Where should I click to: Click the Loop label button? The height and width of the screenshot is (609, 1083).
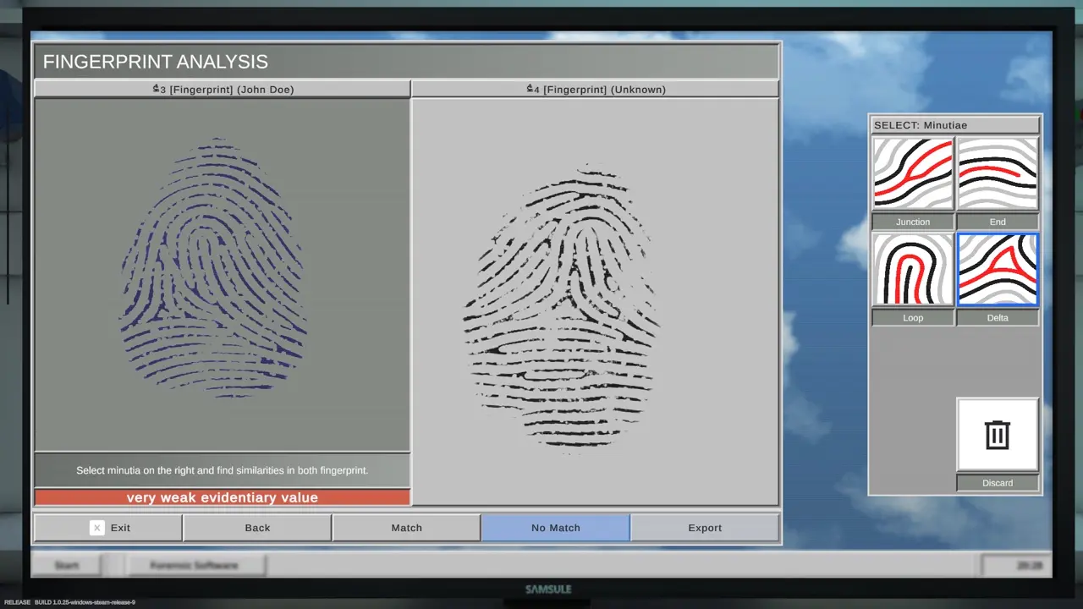(x=913, y=317)
